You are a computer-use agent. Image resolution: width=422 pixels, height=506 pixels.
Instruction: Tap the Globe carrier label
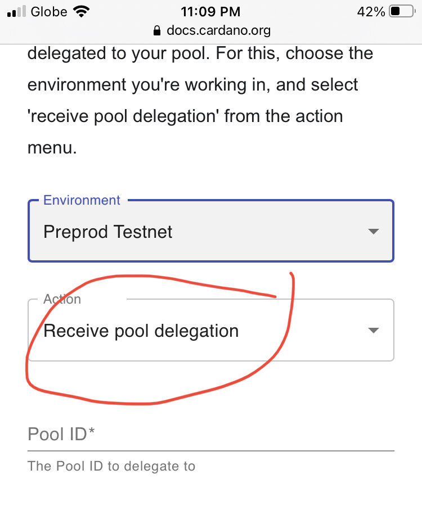click(49, 12)
